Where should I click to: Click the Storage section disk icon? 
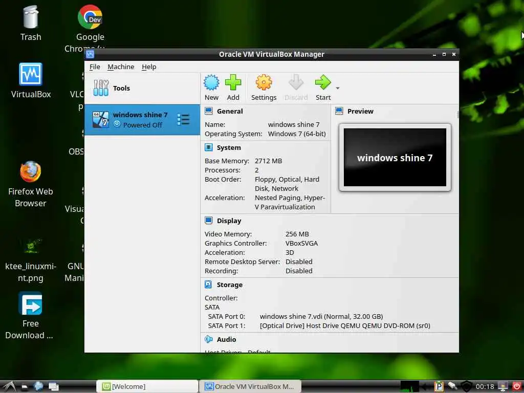(209, 285)
